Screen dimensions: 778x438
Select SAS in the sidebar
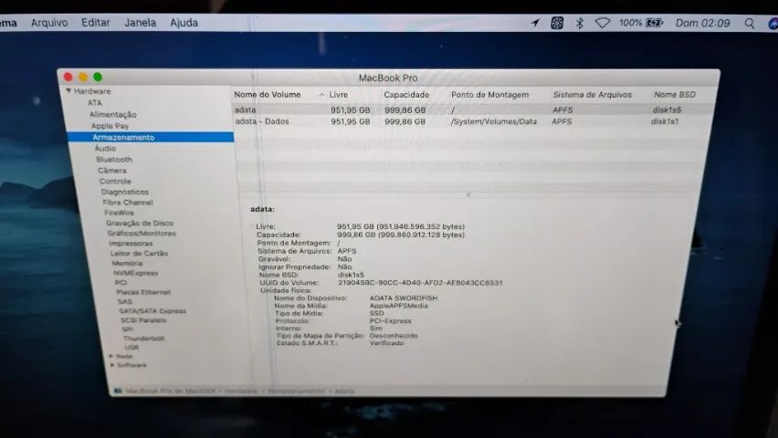coord(124,302)
